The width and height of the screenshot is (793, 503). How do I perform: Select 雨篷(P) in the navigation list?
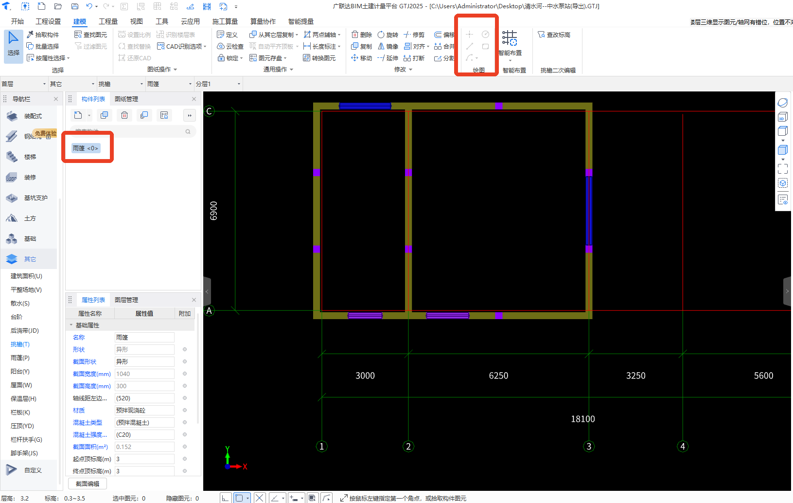click(x=20, y=358)
